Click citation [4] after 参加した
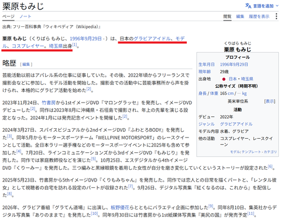The height and width of the screenshot is (219, 281). click(x=19, y=151)
